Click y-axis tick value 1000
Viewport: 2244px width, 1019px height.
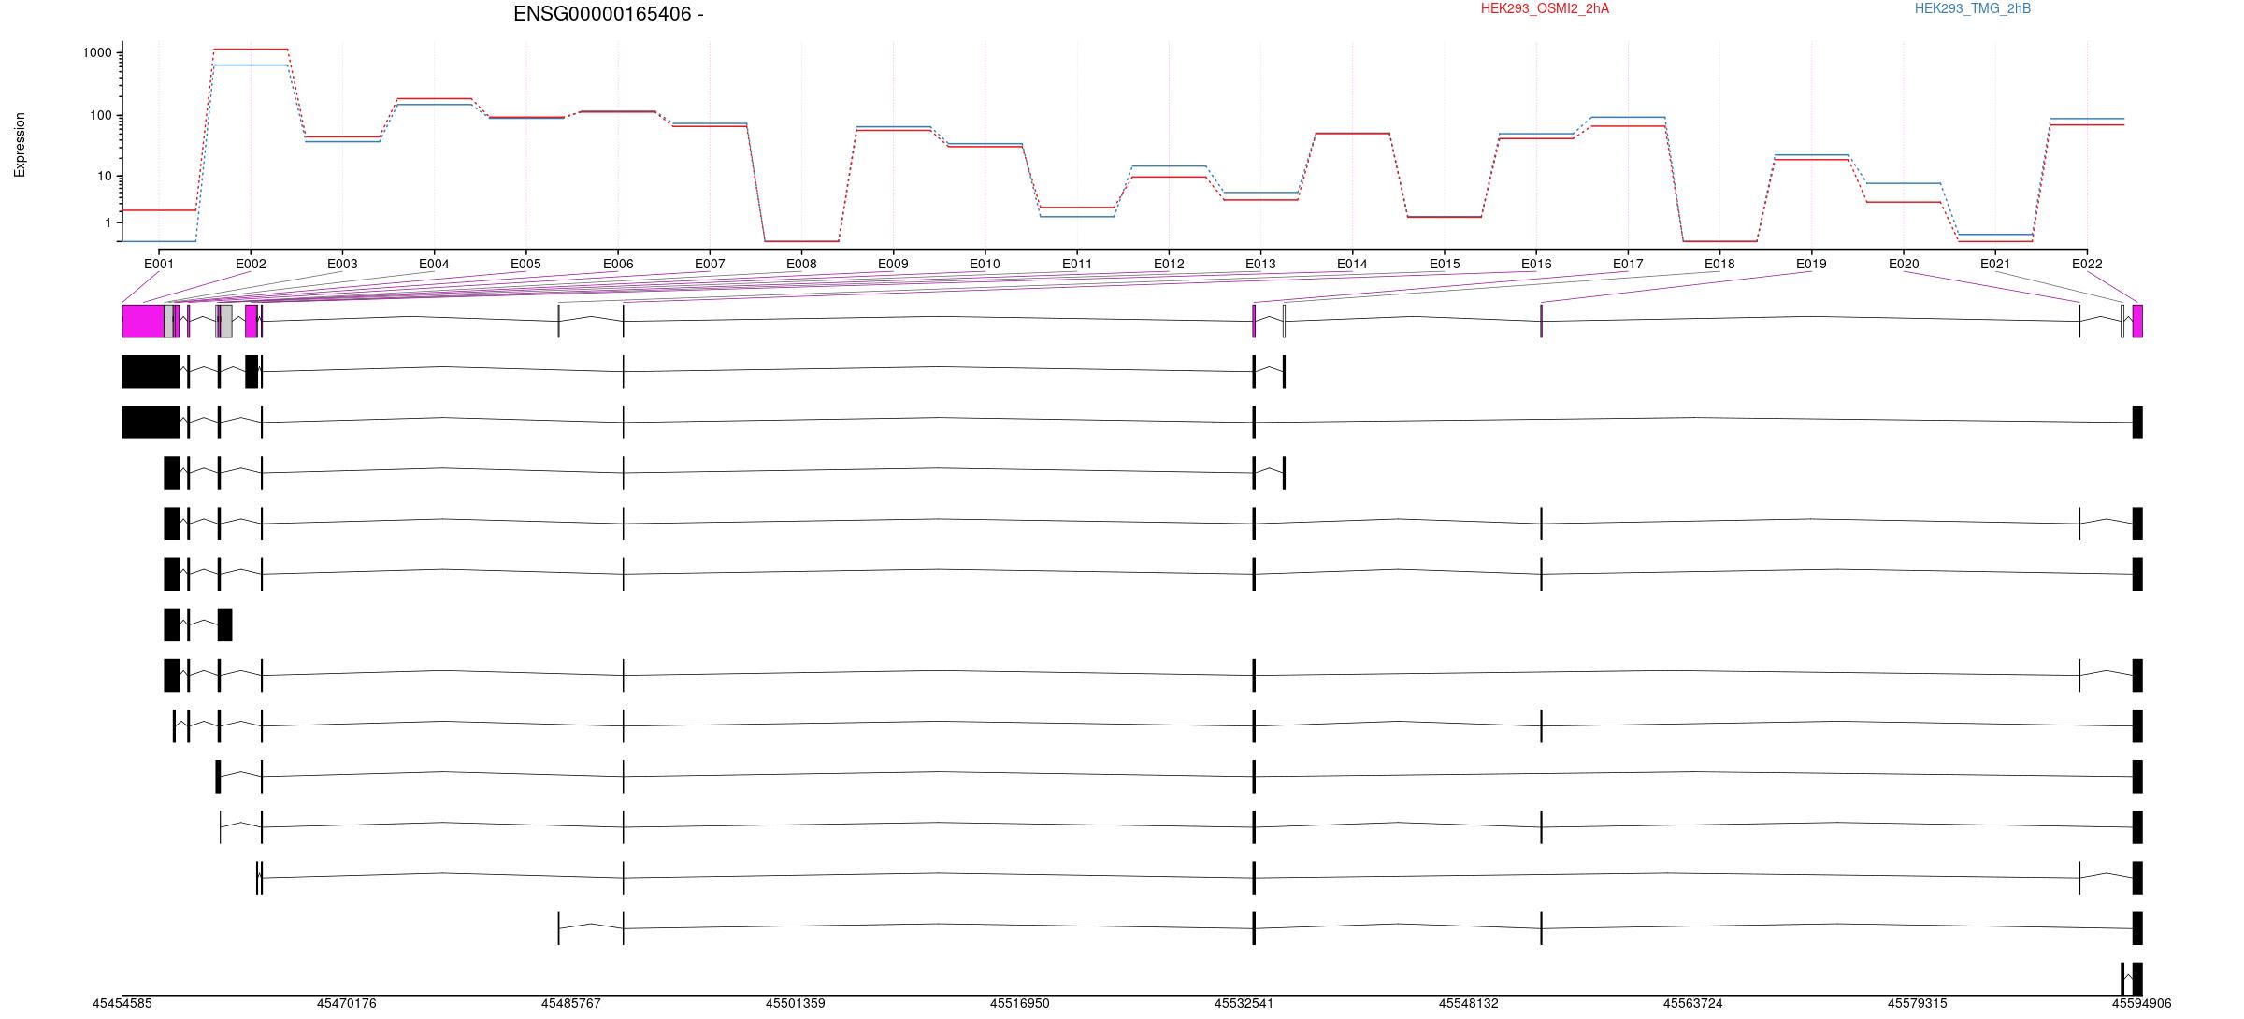coord(97,53)
